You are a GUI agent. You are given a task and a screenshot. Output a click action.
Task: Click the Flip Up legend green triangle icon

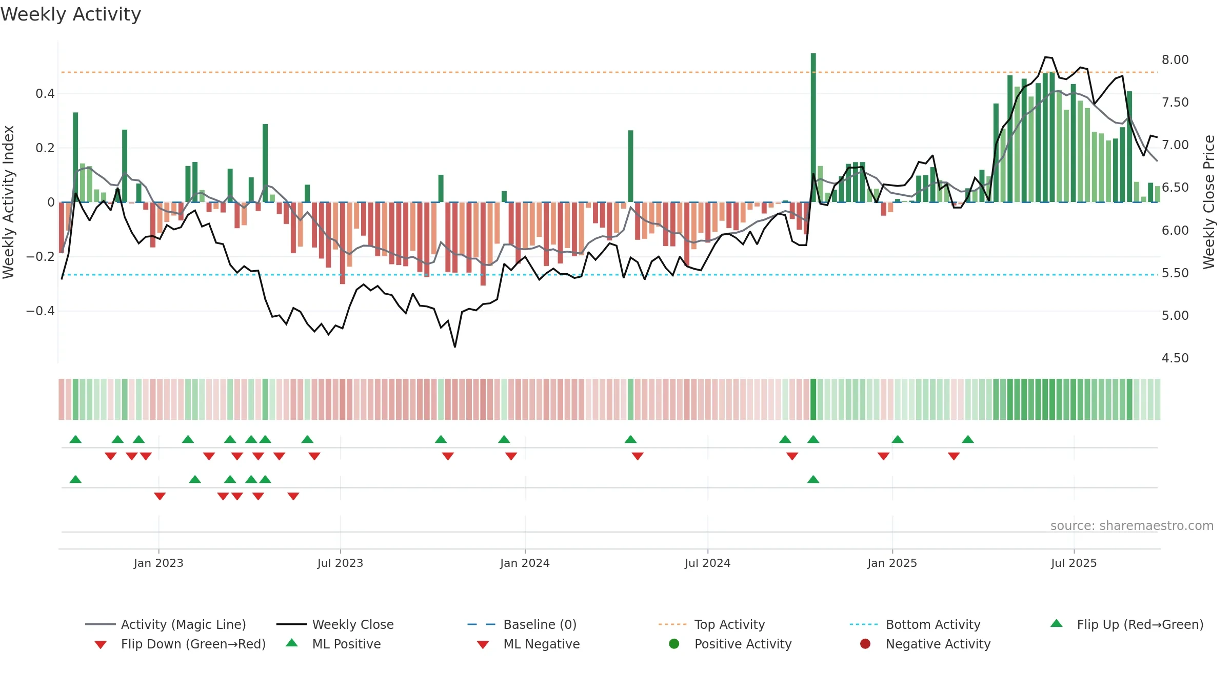click(x=1056, y=623)
